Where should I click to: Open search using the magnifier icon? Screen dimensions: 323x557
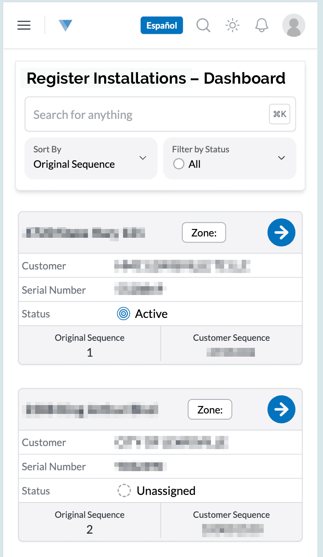(203, 25)
